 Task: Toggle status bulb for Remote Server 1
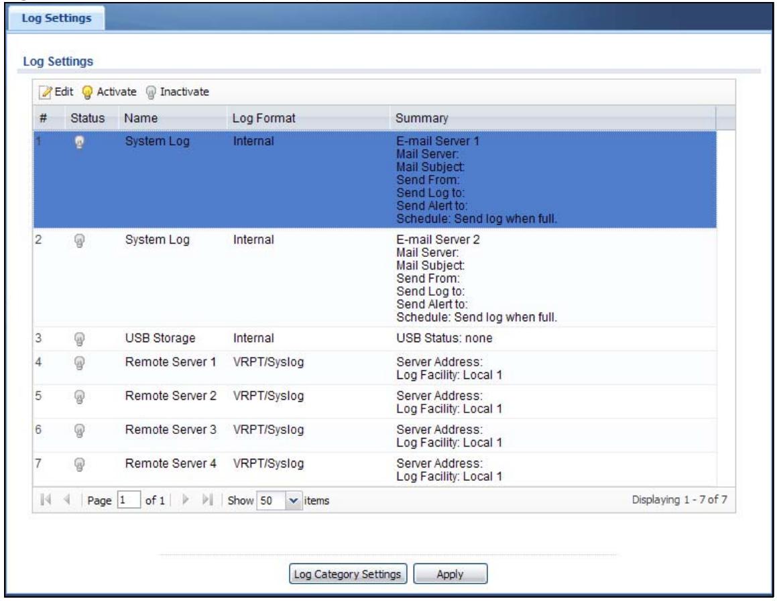point(79,364)
